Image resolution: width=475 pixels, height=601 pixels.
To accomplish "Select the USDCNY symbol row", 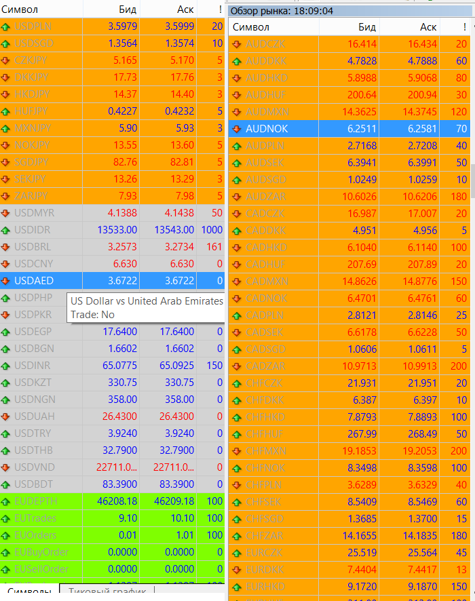I will [112, 264].
